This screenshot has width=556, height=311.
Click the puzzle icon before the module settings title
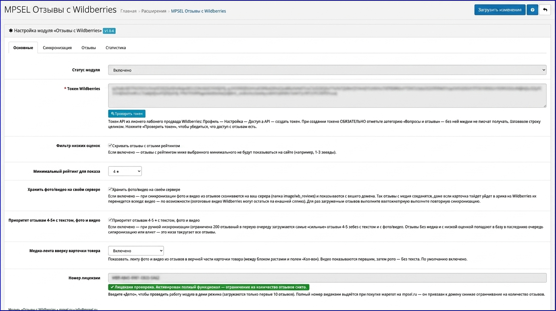[x=11, y=31]
